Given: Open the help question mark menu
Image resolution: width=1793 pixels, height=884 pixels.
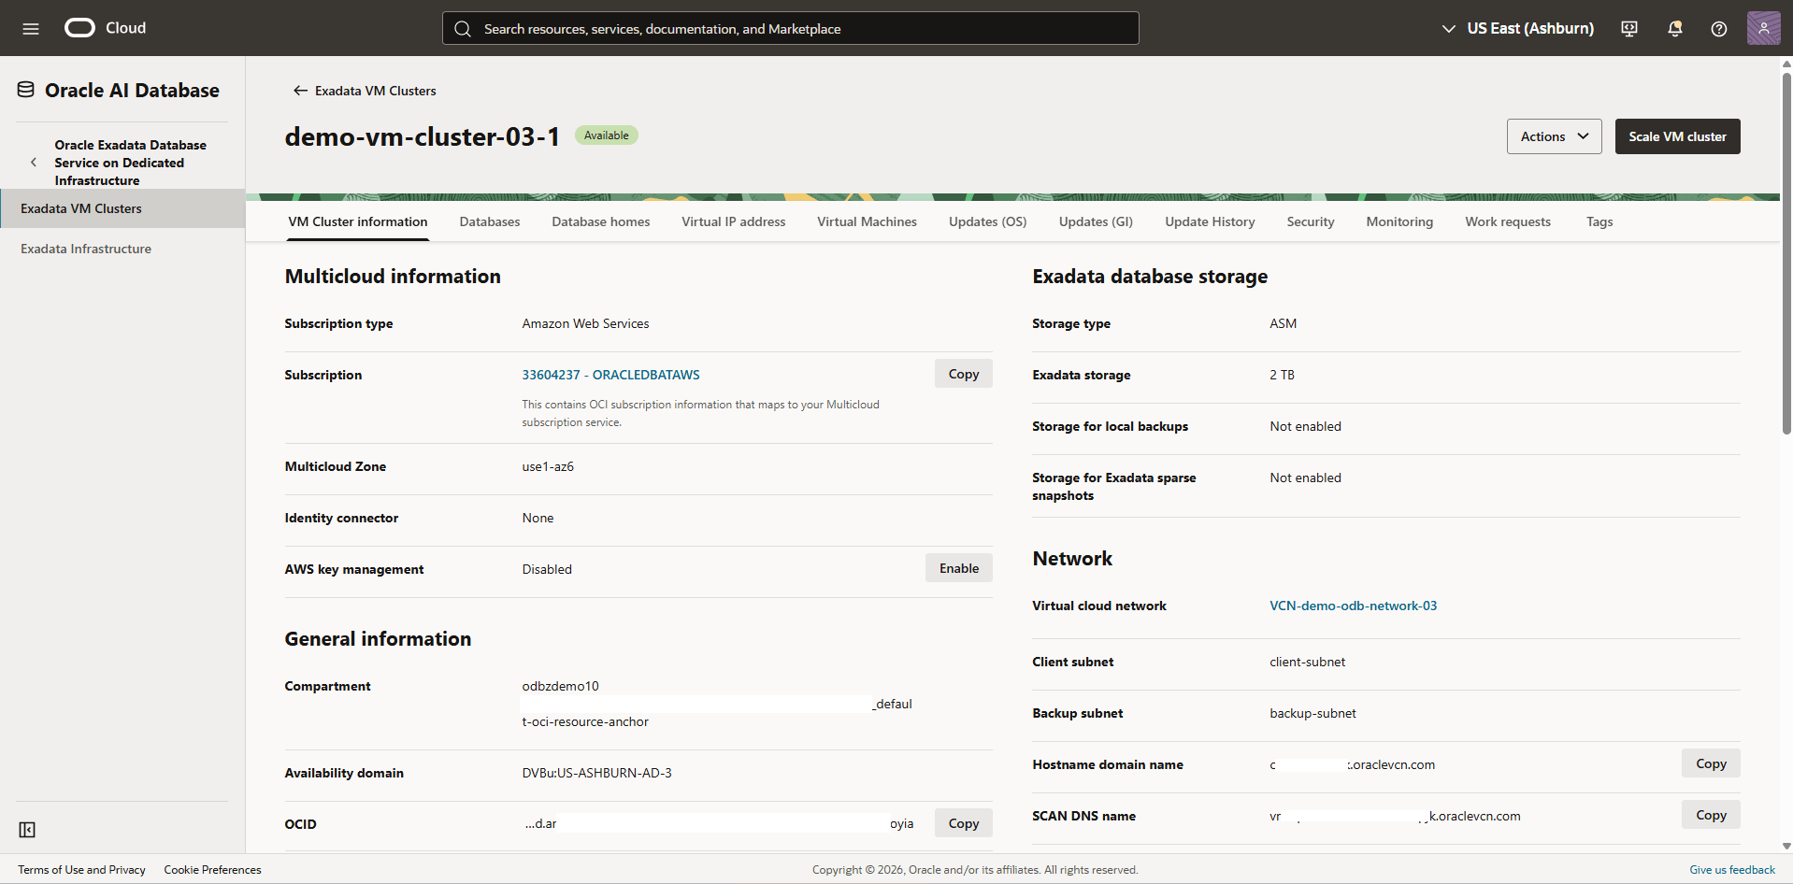Looking at the screenshot, I should pos(1719,29).
